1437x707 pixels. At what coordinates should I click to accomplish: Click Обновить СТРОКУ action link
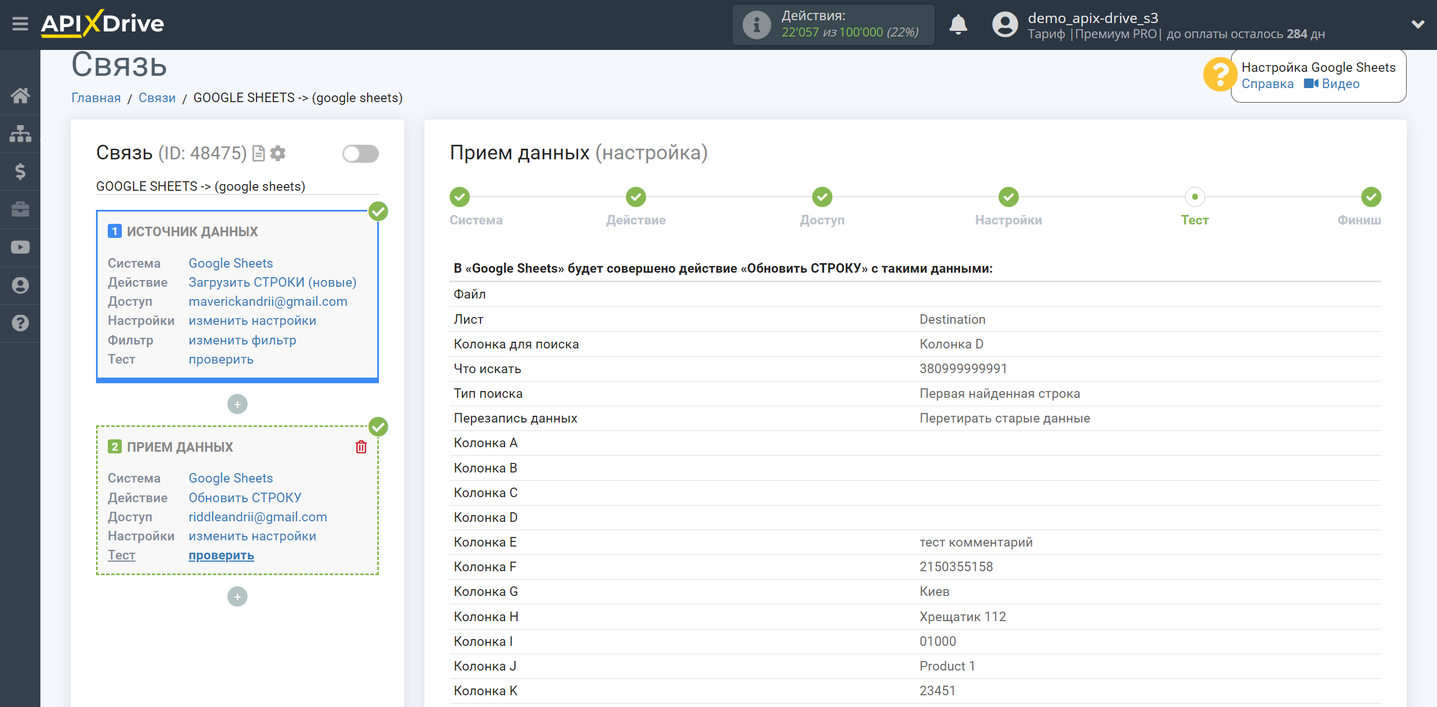245,498
